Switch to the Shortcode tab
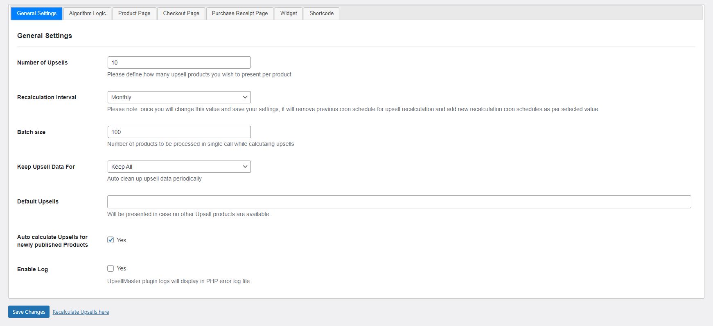713x326 pixels. coord(321,13)
